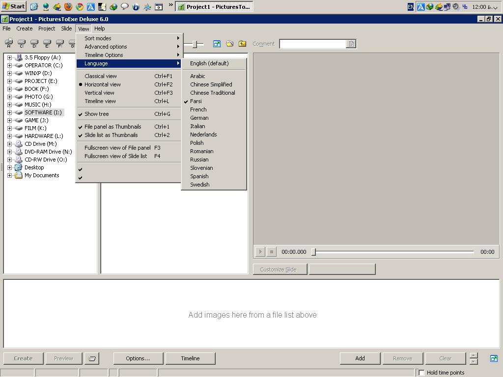This screenshot has height=377, width=503.
Task: Click the Desktop icon in folder tree
Action: coord(19,167)
